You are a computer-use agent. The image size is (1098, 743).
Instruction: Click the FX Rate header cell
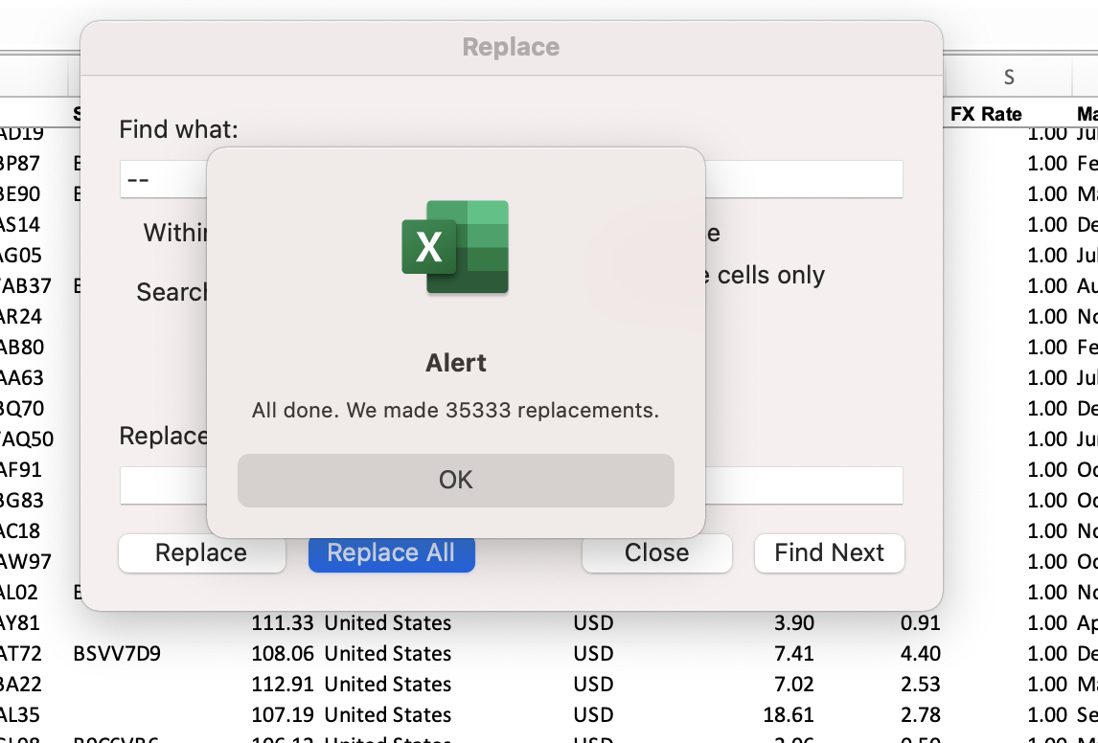click(x=986, y=114)
